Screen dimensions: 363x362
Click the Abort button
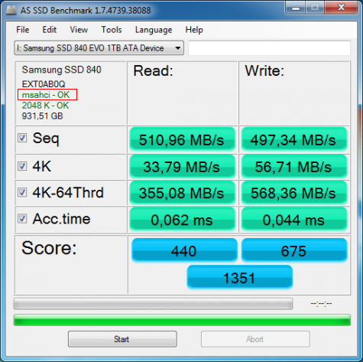[x=255, y=339]
